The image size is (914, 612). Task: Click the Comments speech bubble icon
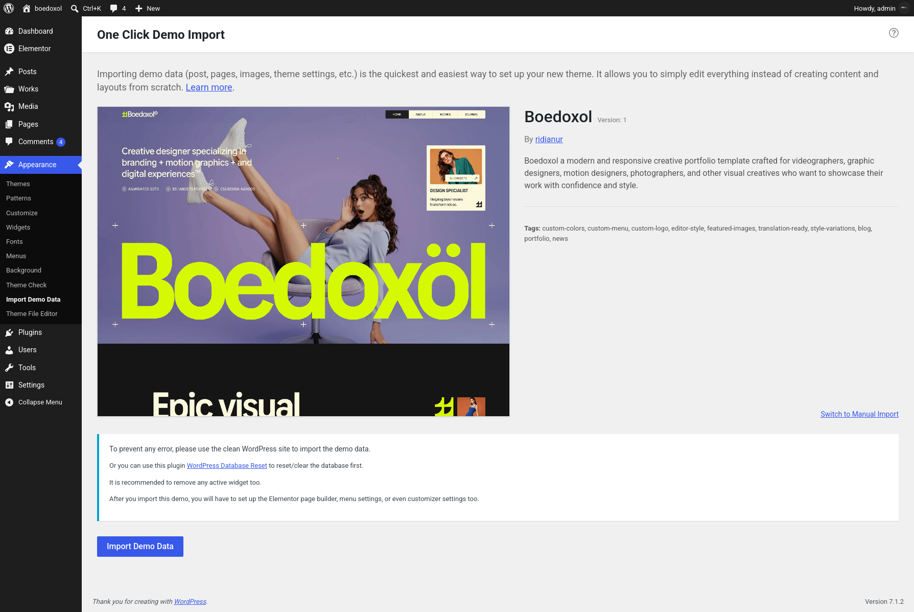(x=9, y=142)
